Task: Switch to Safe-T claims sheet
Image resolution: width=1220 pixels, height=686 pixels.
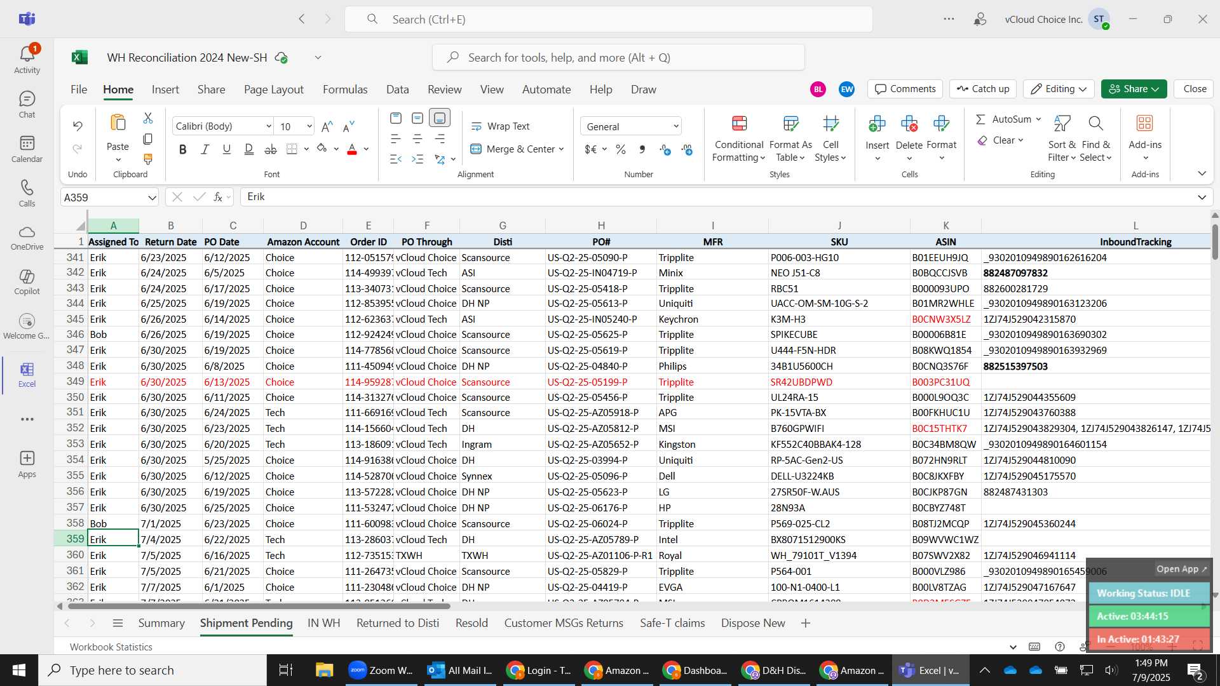Action: pos(672,623)
